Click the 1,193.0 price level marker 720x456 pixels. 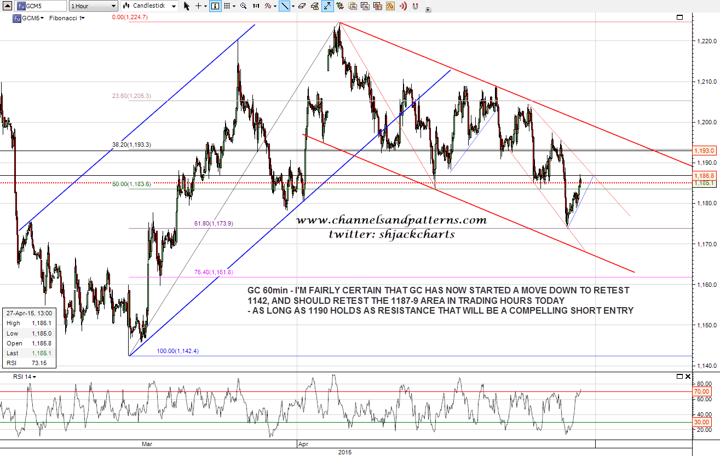pyautogui.click(x=704, y=150)
